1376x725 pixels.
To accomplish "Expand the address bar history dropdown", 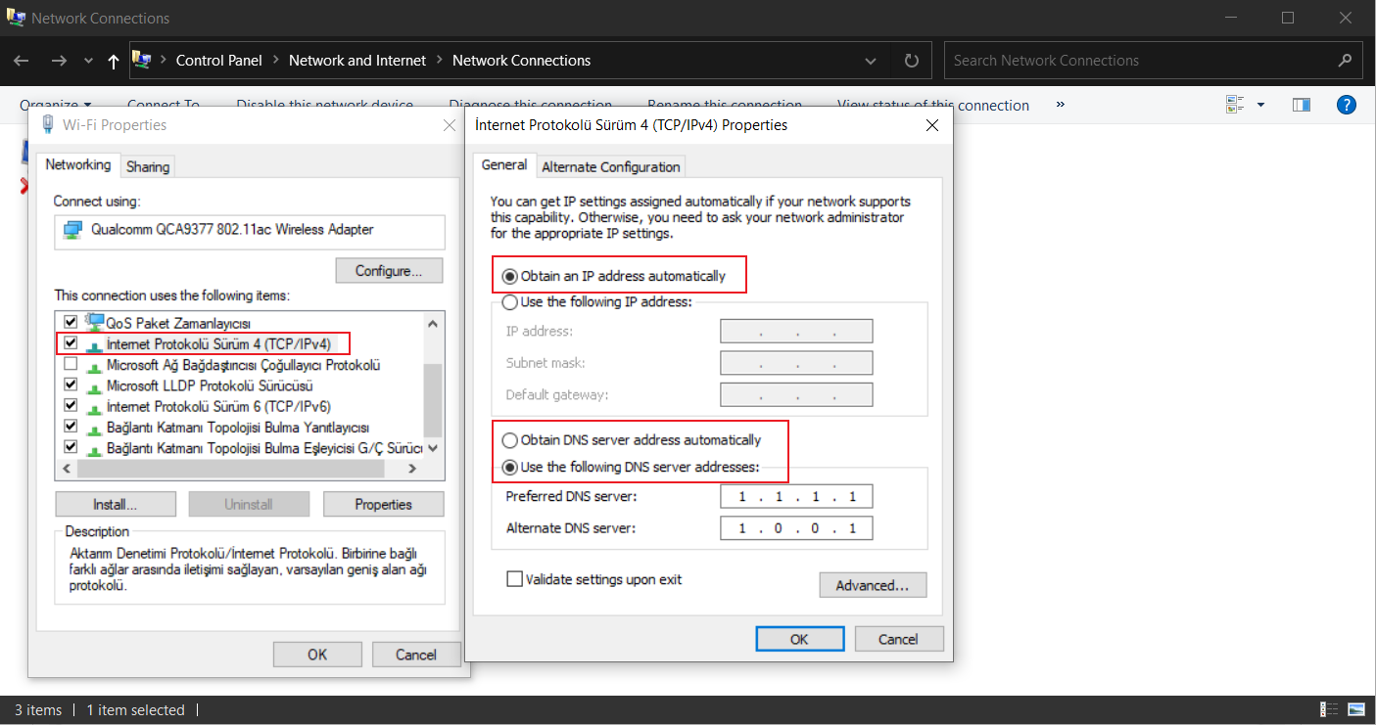I will point(871,61).
